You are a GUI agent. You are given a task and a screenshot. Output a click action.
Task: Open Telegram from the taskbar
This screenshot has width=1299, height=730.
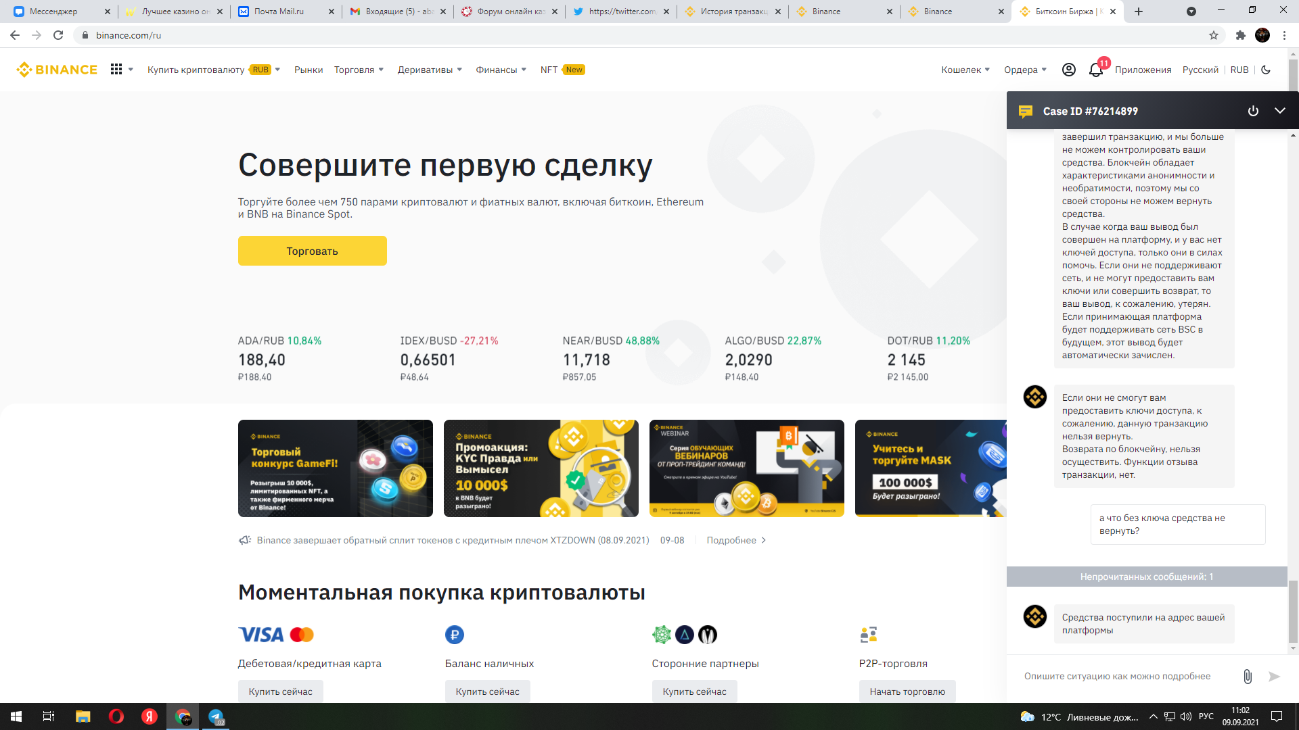pyautogui.click(x=216, y=716)
